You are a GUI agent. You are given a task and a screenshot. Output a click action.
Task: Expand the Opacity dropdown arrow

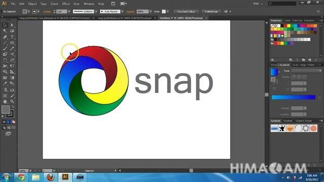[150, 12]
